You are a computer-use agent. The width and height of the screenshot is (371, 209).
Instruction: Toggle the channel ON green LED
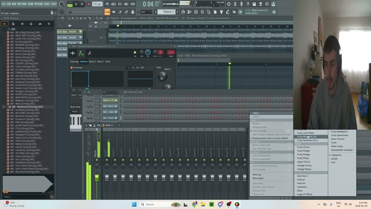(135, 53)
